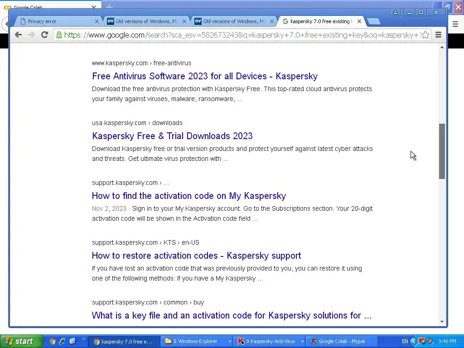Open the user profile button in title bar
This screenshot has height=348, width=464.
click(395, 12)
